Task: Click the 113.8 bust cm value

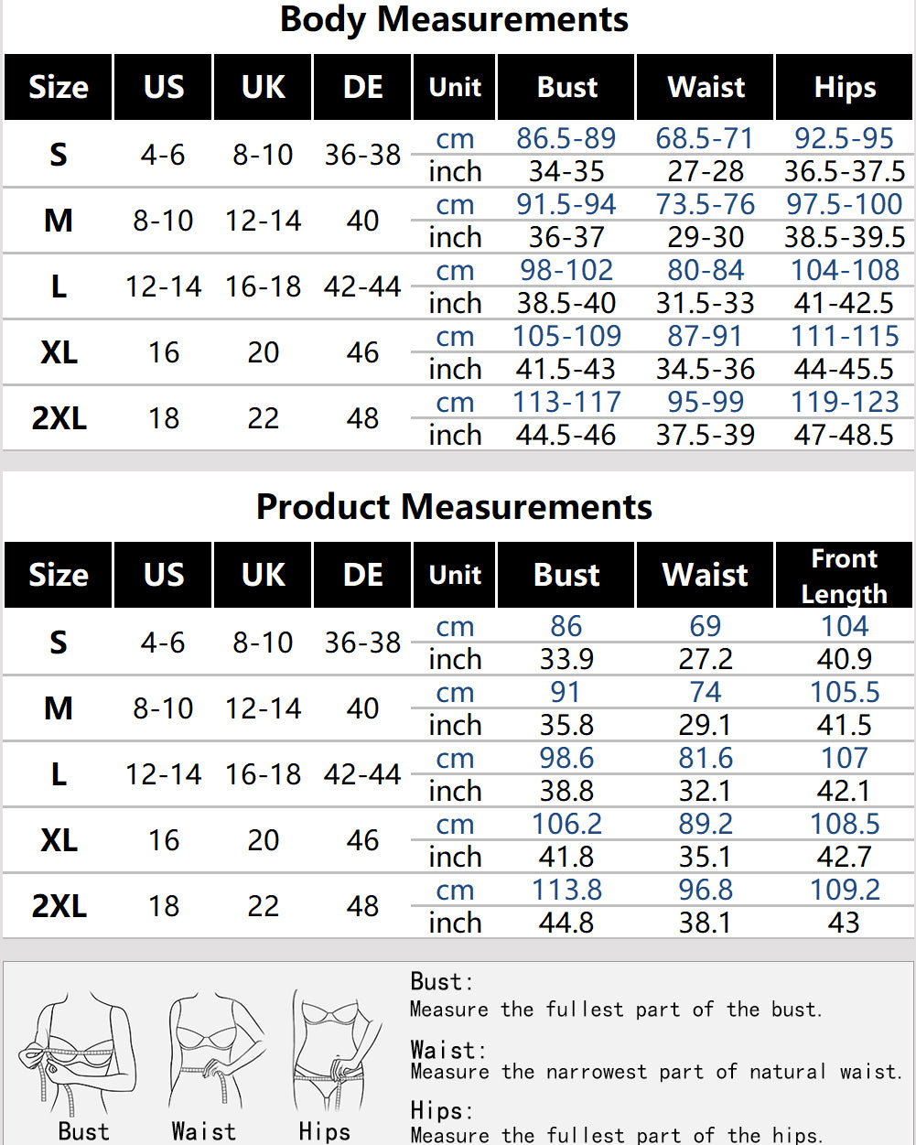Action: (x=566, y=890)
